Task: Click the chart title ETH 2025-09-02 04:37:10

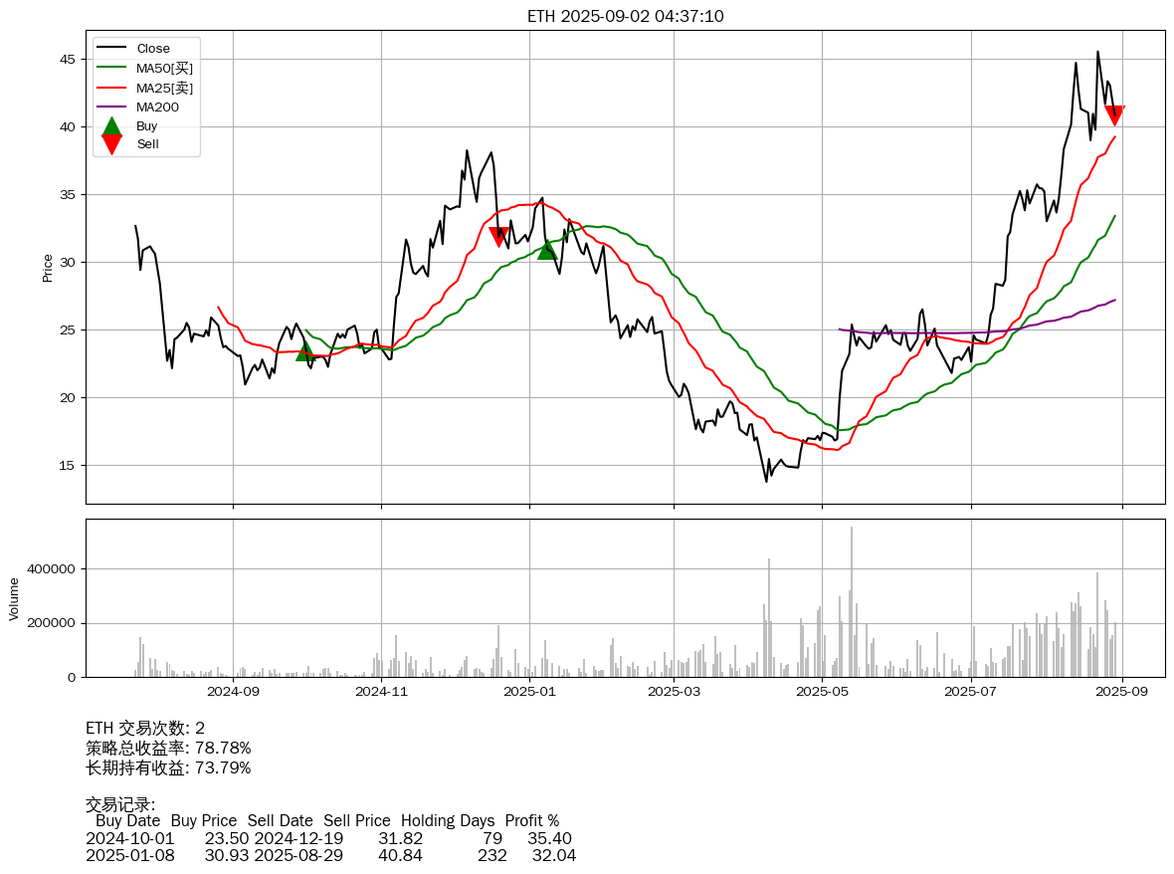Action: coord(625,16)
